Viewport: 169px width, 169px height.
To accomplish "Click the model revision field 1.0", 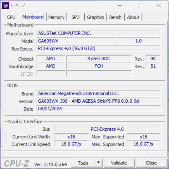I will point(139,41).
